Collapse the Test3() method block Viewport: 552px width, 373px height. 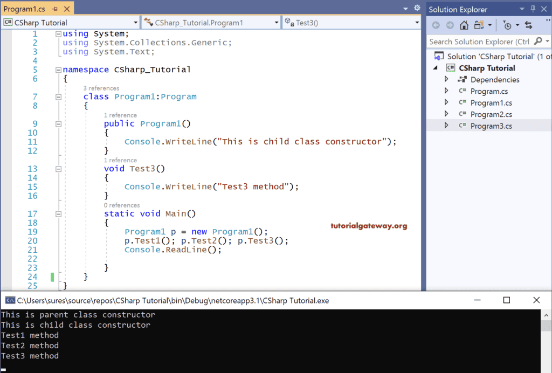pos(58,169)
